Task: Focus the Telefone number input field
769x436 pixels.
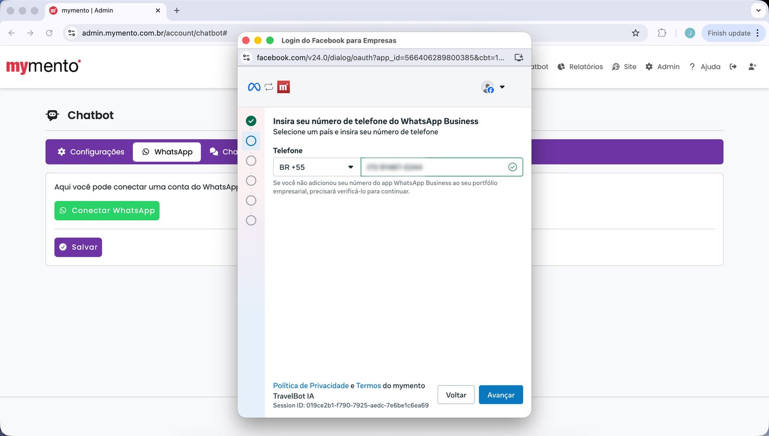Action: click(x=442, y=167)
